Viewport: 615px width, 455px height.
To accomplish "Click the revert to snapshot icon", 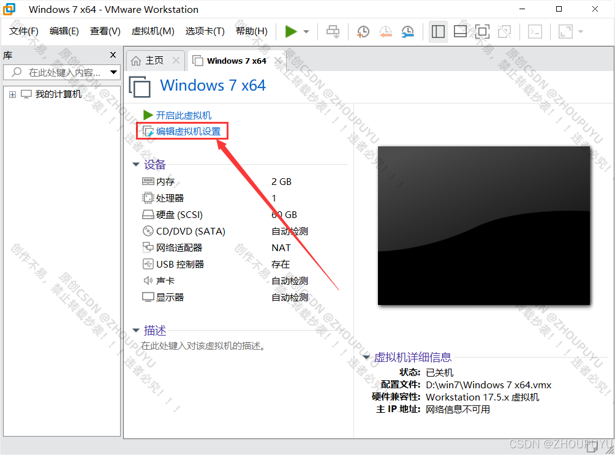I will (x=385, y=31).
